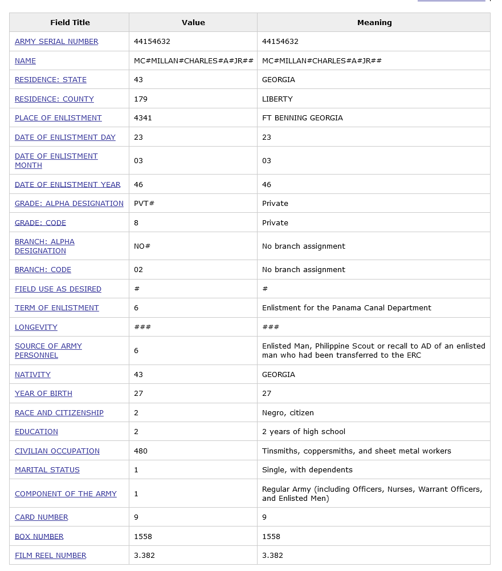Open the RESIDENCE: STATE link
This screenshot has height=571, width=502.
(51, 80)
